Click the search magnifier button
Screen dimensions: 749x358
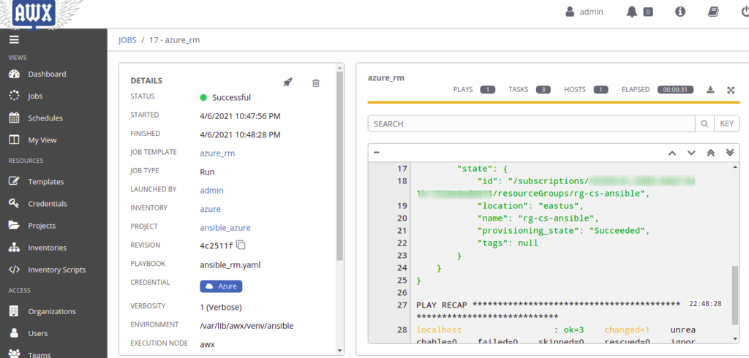[x=704, y=123]
